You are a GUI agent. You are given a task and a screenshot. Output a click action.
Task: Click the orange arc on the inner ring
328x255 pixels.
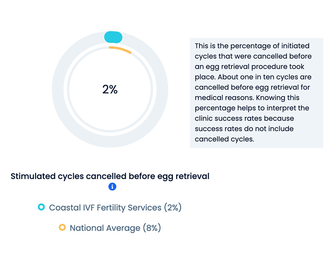[x=120, y=50]
